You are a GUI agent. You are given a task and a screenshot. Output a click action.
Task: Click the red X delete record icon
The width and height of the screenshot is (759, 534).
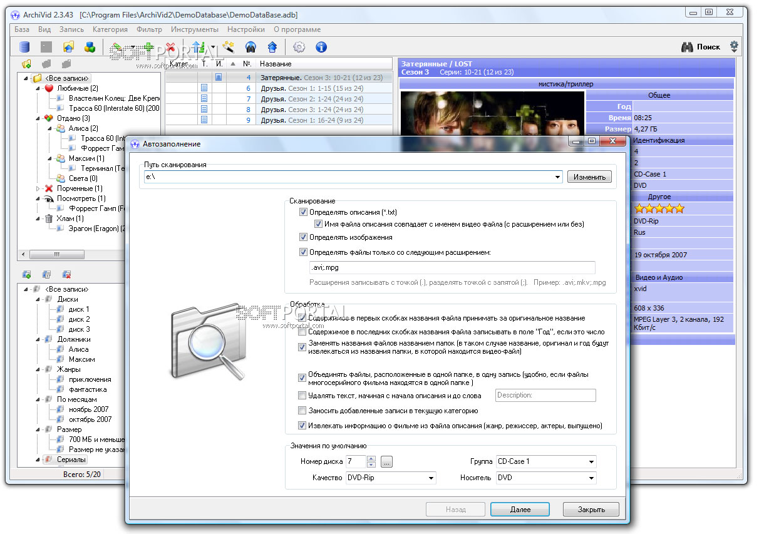(170, 47)
